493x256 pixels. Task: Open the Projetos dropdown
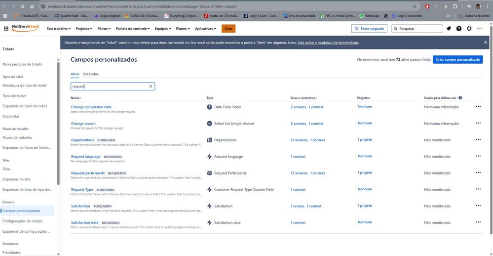84,29
